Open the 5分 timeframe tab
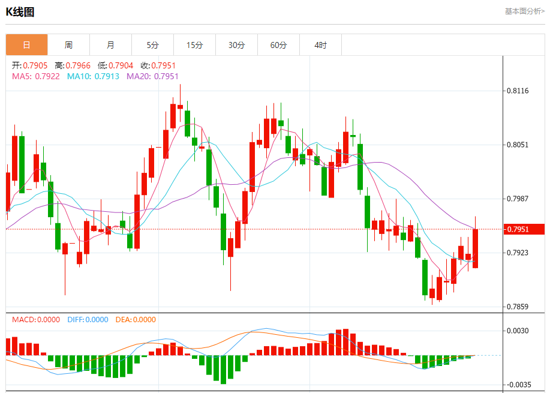Screen dimensions: 547x393 tap(152, 45)
